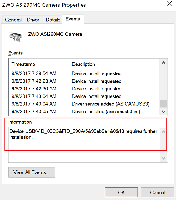Image resolution: width=176 pixels, height=200 pixels.
Task: Click the Timestamp column header
Action: (x=39, y=64)
